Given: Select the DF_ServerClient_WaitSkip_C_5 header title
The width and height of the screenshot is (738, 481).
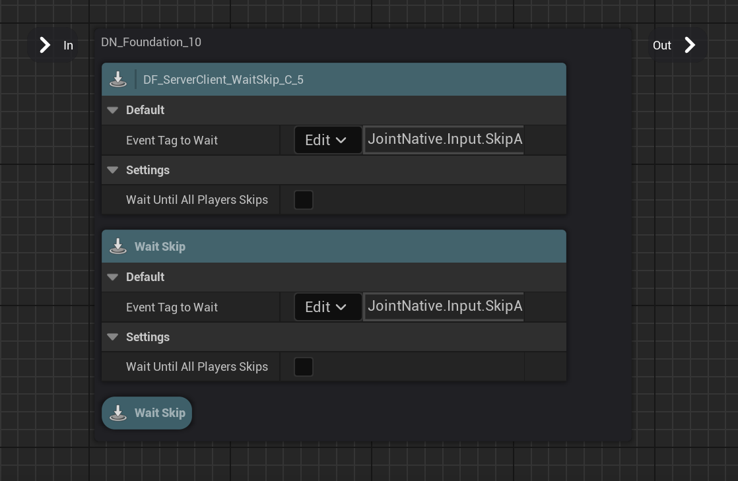Looking at the screenshot, I should click(223, 80).
